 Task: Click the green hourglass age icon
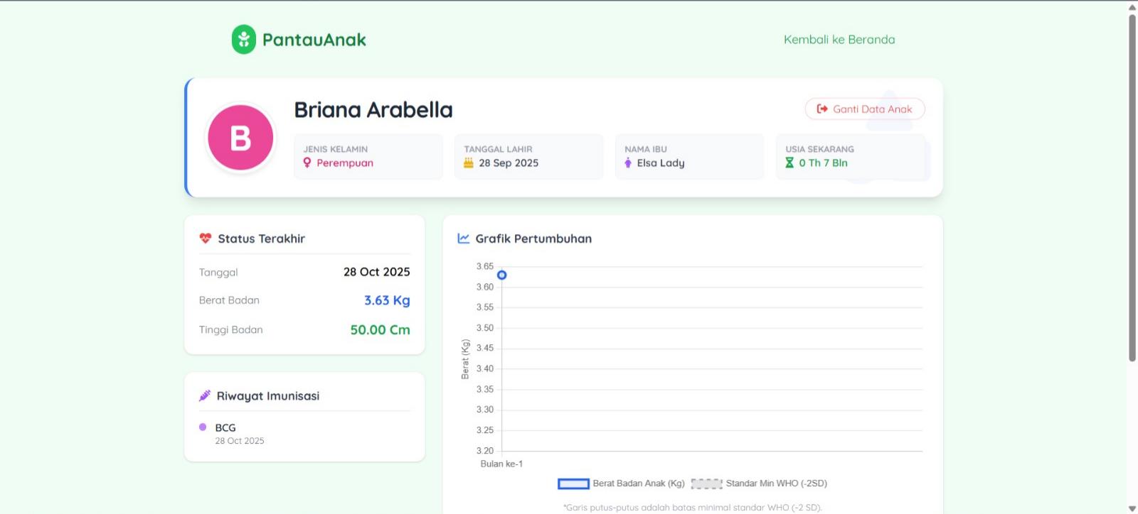(789, 163)
